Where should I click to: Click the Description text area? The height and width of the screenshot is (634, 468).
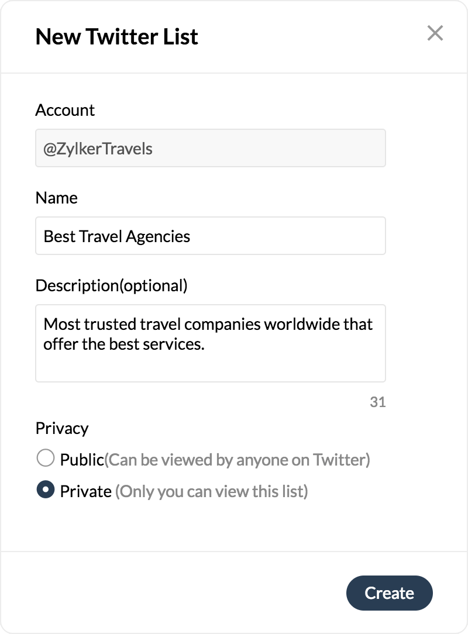point(211,363)
